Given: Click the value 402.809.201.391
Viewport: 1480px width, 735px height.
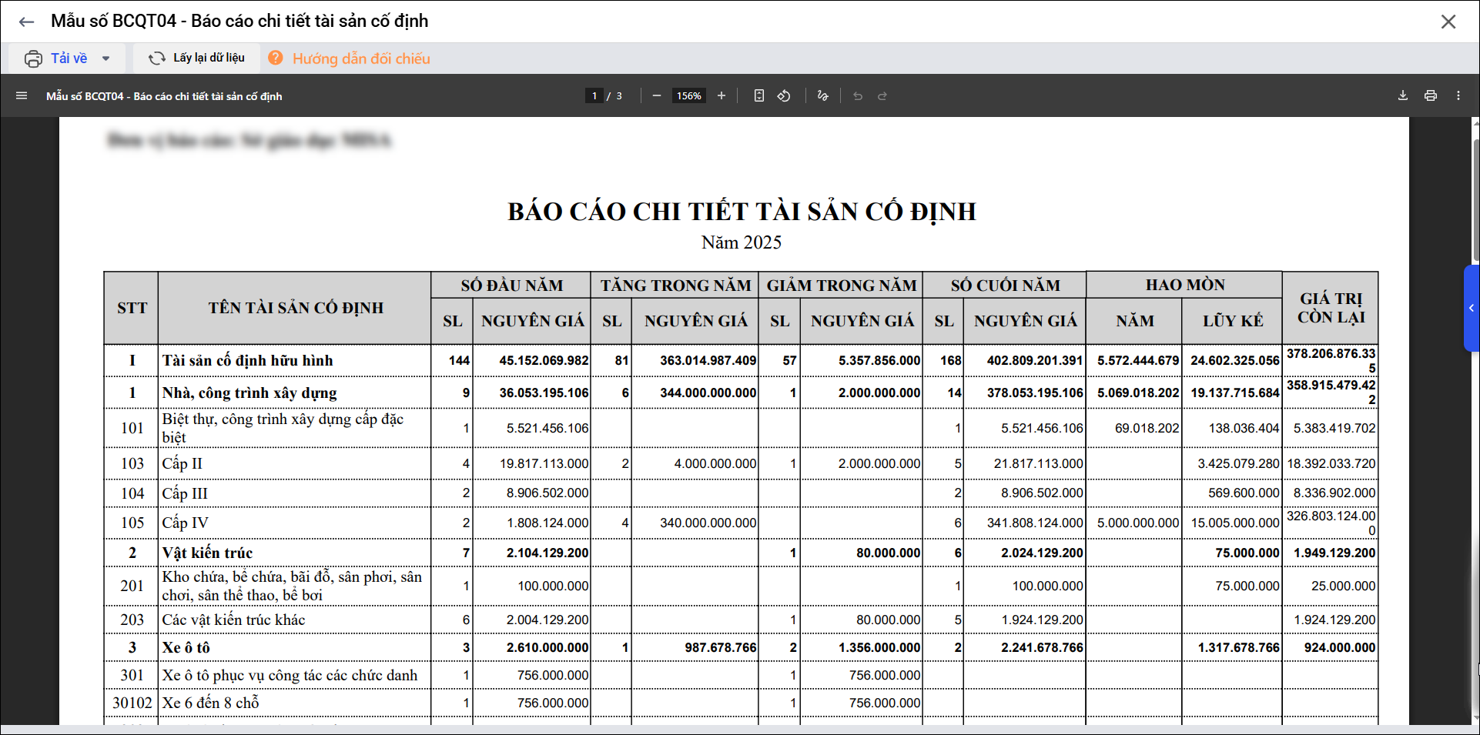Looking at the screenshot, I should click(x=1035, y=360).
